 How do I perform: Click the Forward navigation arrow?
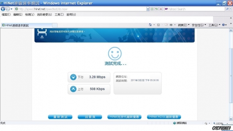click(x=8, y=9)
